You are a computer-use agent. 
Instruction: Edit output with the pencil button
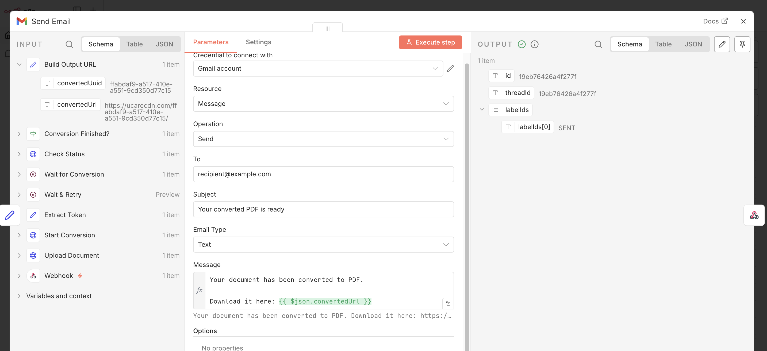coord(722,44)
